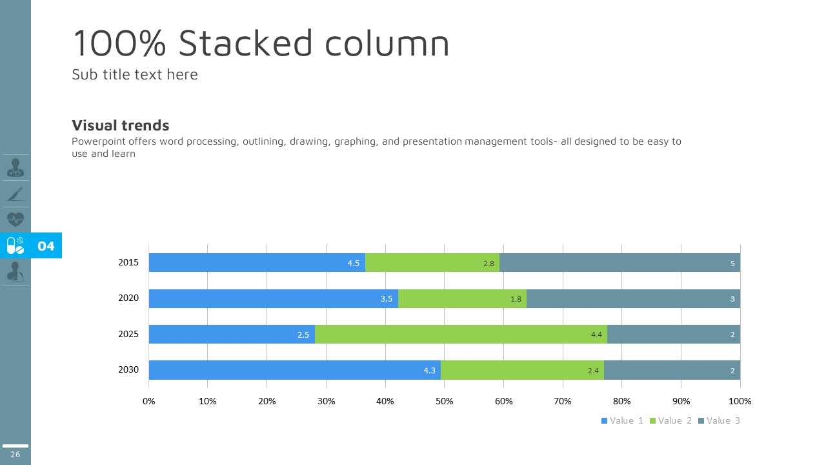Select the 2025 green bar labeled 4.4
Image resolution: width=826 pixels, height=465 pixels.
(x=461, y=335)
